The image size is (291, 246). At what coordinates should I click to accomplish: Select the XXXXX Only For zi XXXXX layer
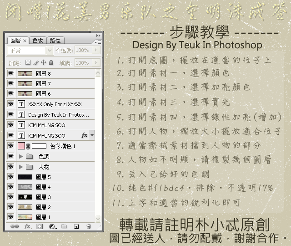(x=59, y=104)
